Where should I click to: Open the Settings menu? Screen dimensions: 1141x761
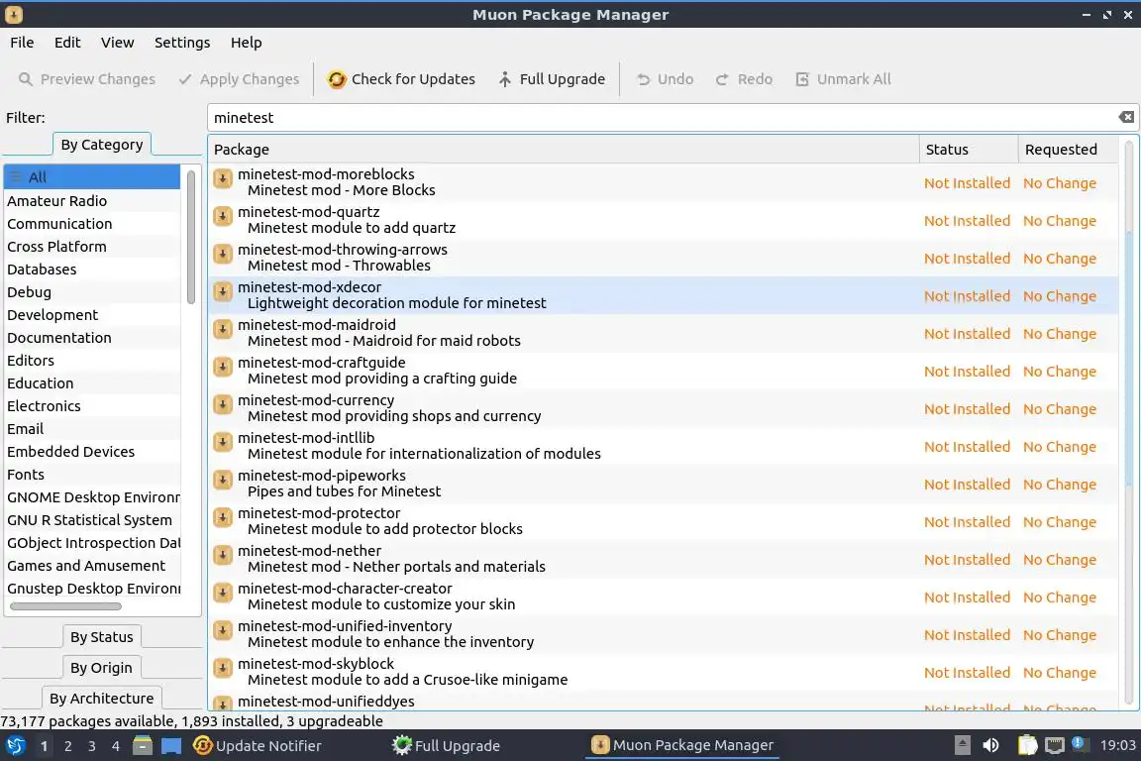point(182,43)
